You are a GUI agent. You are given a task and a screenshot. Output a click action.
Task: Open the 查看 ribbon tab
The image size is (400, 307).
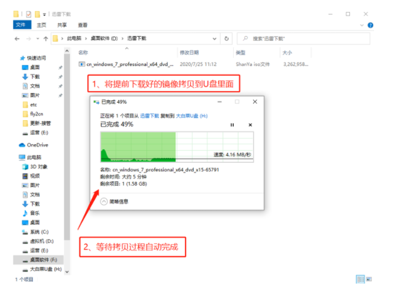pos(83,25)
